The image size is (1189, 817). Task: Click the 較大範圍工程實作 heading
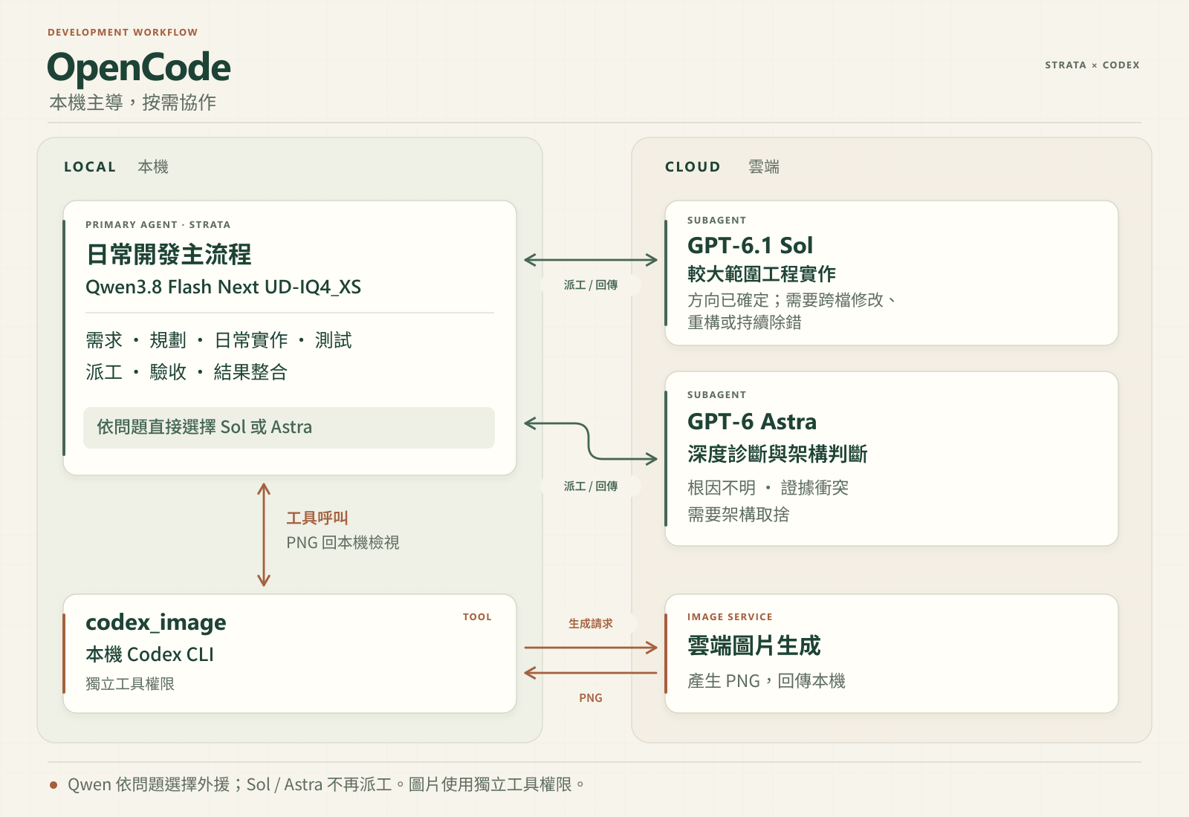[x=762, y=274]
